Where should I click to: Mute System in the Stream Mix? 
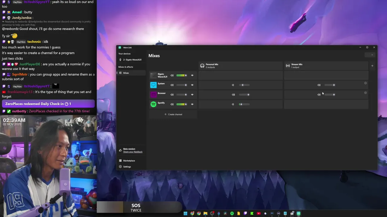[x=319, y=85]
